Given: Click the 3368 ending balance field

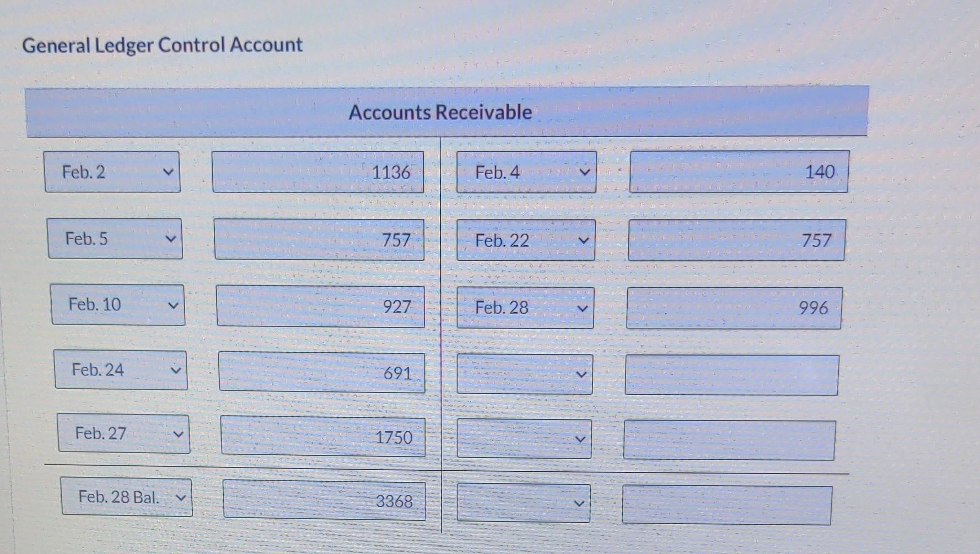Looking at the screenshot, I should [324, 502].
